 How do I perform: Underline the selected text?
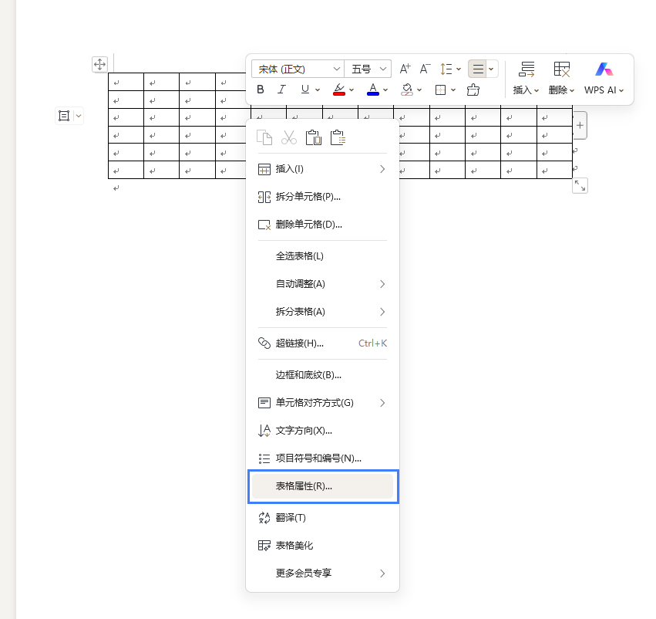pos(305,90)
